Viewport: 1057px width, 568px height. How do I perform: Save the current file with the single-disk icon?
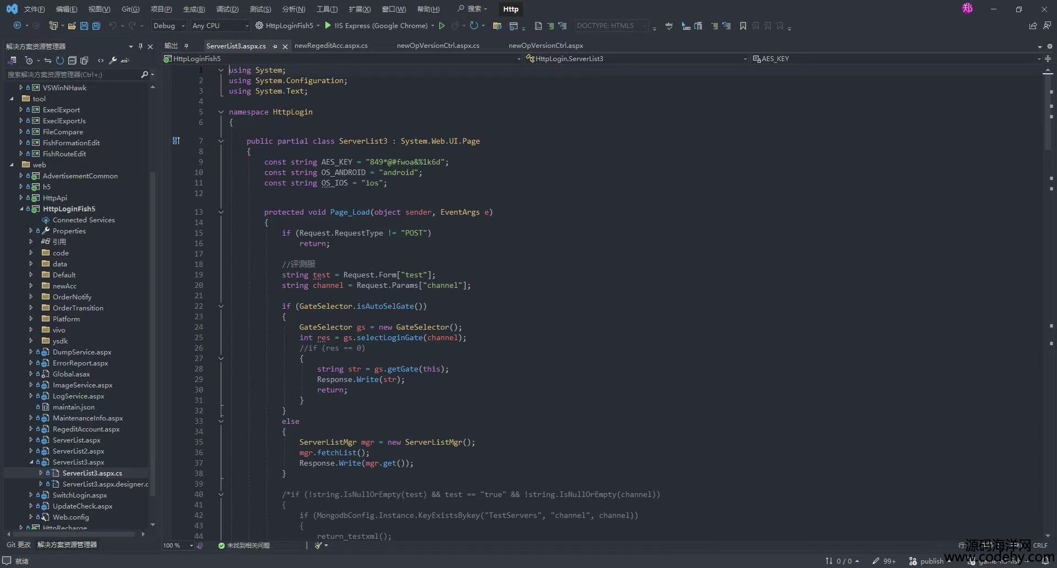tap(84, 25)
